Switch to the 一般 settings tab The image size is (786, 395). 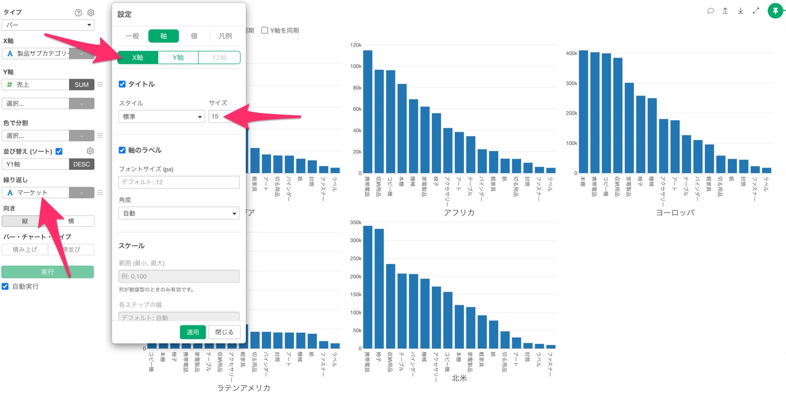[133, 36]
